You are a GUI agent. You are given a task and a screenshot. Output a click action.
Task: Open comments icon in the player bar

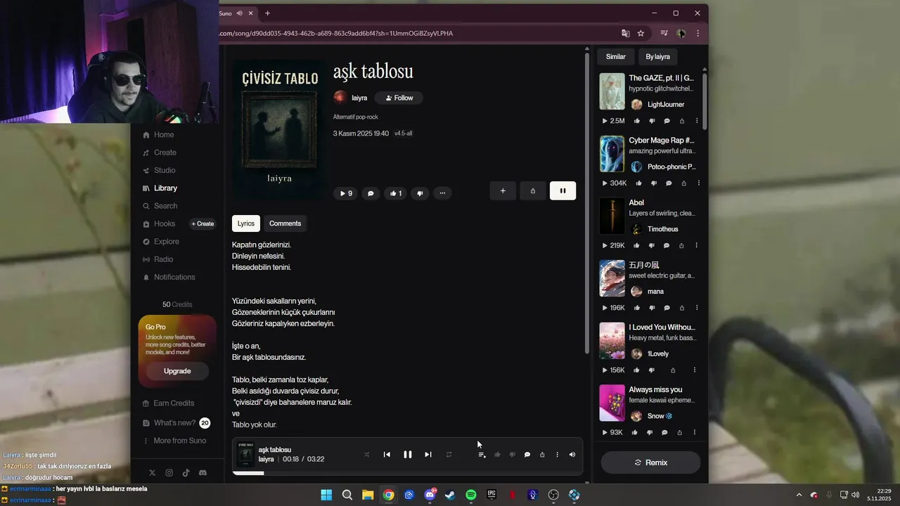(527, 455)
